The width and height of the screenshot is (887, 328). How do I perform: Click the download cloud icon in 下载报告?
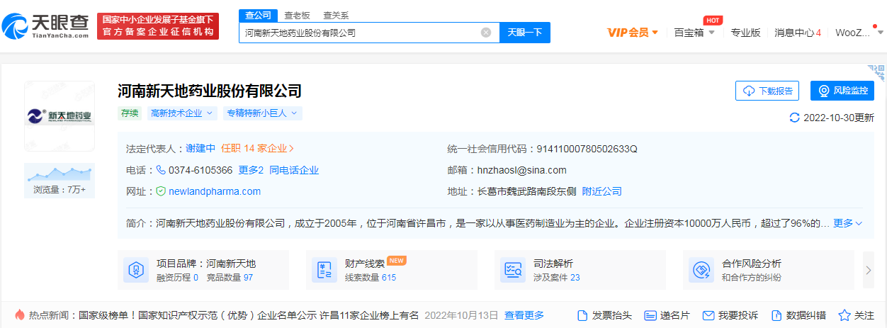point(749,91)
